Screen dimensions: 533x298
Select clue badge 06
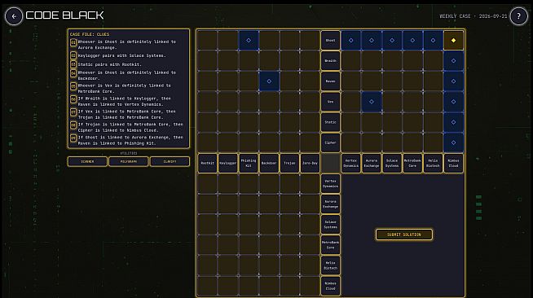(x=73, y=99)
